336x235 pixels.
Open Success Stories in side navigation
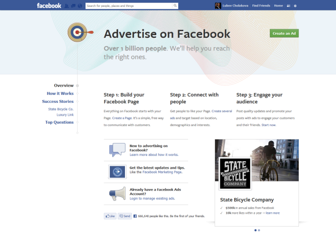tap(58, 101)
